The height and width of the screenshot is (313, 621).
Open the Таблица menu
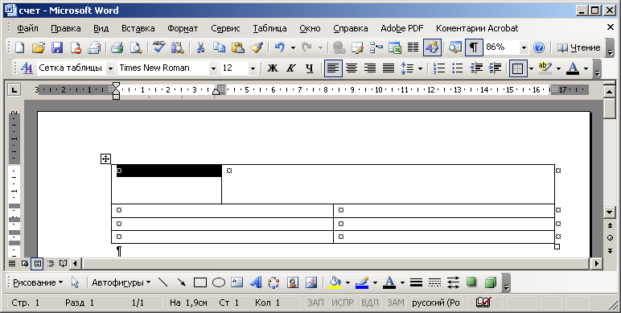point(269,28)
